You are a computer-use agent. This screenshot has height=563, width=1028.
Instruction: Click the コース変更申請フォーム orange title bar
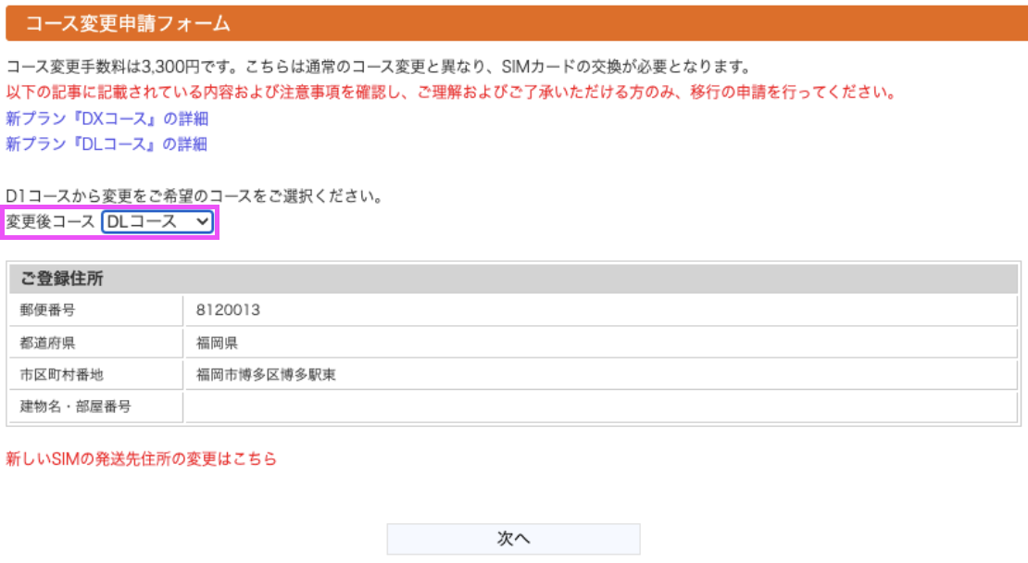(x=517, y=23)
